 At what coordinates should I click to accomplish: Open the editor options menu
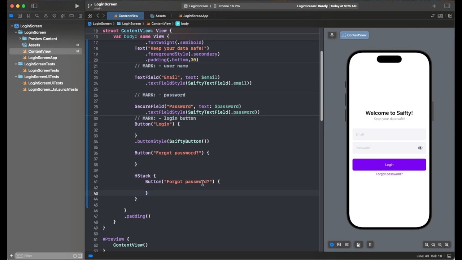(x=440, y=16)
